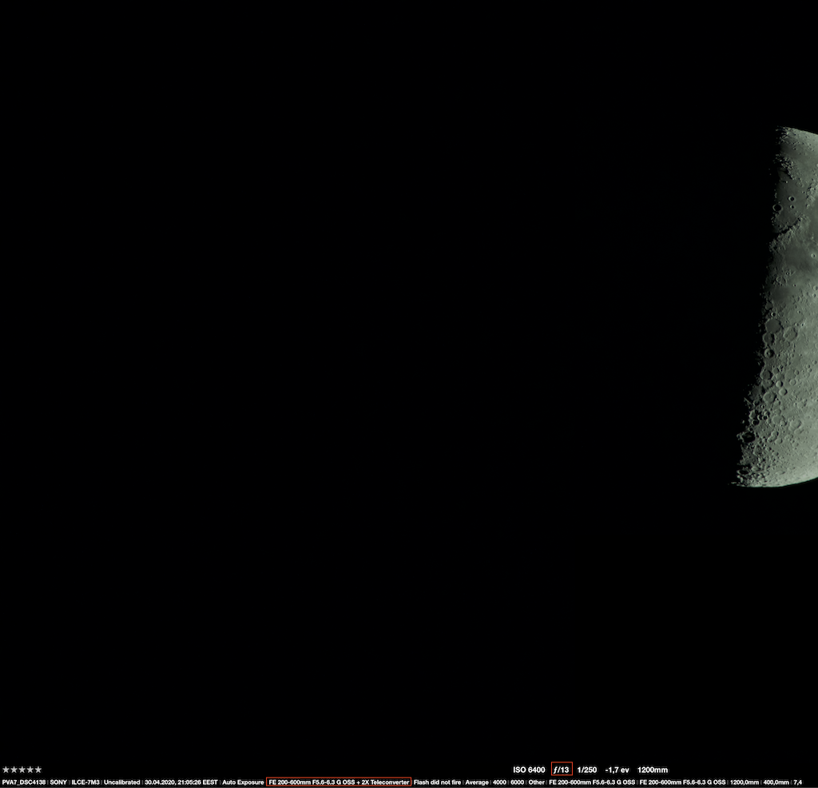Toggle the Auto Exposure indicator
Image resolution: width=818 pixels, height=788 pixels.
pyautogui.click(x=242, y=782)
